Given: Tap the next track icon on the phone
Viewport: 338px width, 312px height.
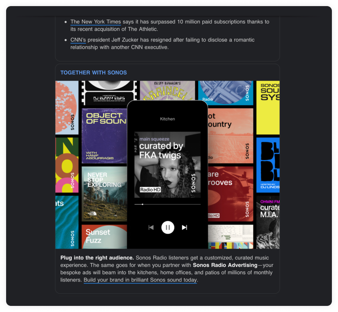Looking at the screenshot, I should point(184,227).
